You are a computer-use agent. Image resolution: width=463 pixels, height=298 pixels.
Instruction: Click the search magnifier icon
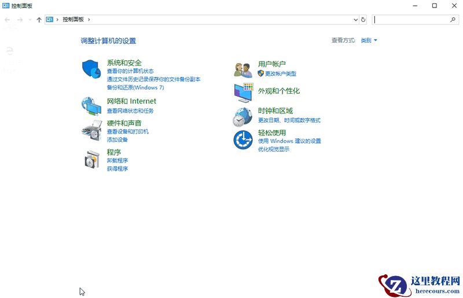(453, 20)
